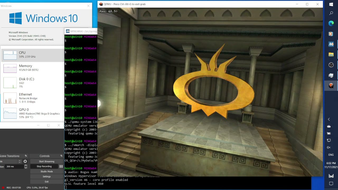
Task: Click the CPU usage graph thumbnail
Action: pos(10,55)
